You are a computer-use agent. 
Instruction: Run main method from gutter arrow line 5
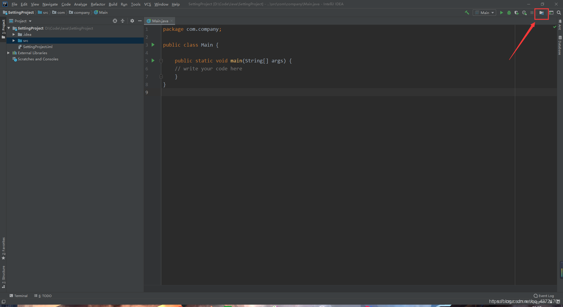(x=153, y=61)
